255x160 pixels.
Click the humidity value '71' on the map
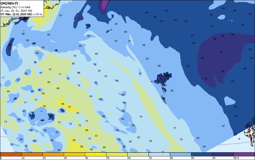(x=60, y=74)
